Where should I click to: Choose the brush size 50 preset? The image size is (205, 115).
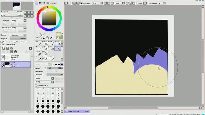[58, 107]
